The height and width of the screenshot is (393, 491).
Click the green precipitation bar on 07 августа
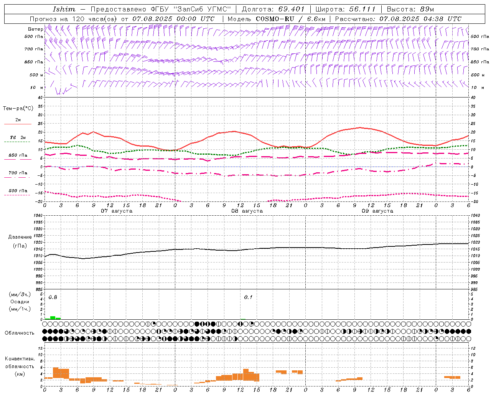[53, 318]
